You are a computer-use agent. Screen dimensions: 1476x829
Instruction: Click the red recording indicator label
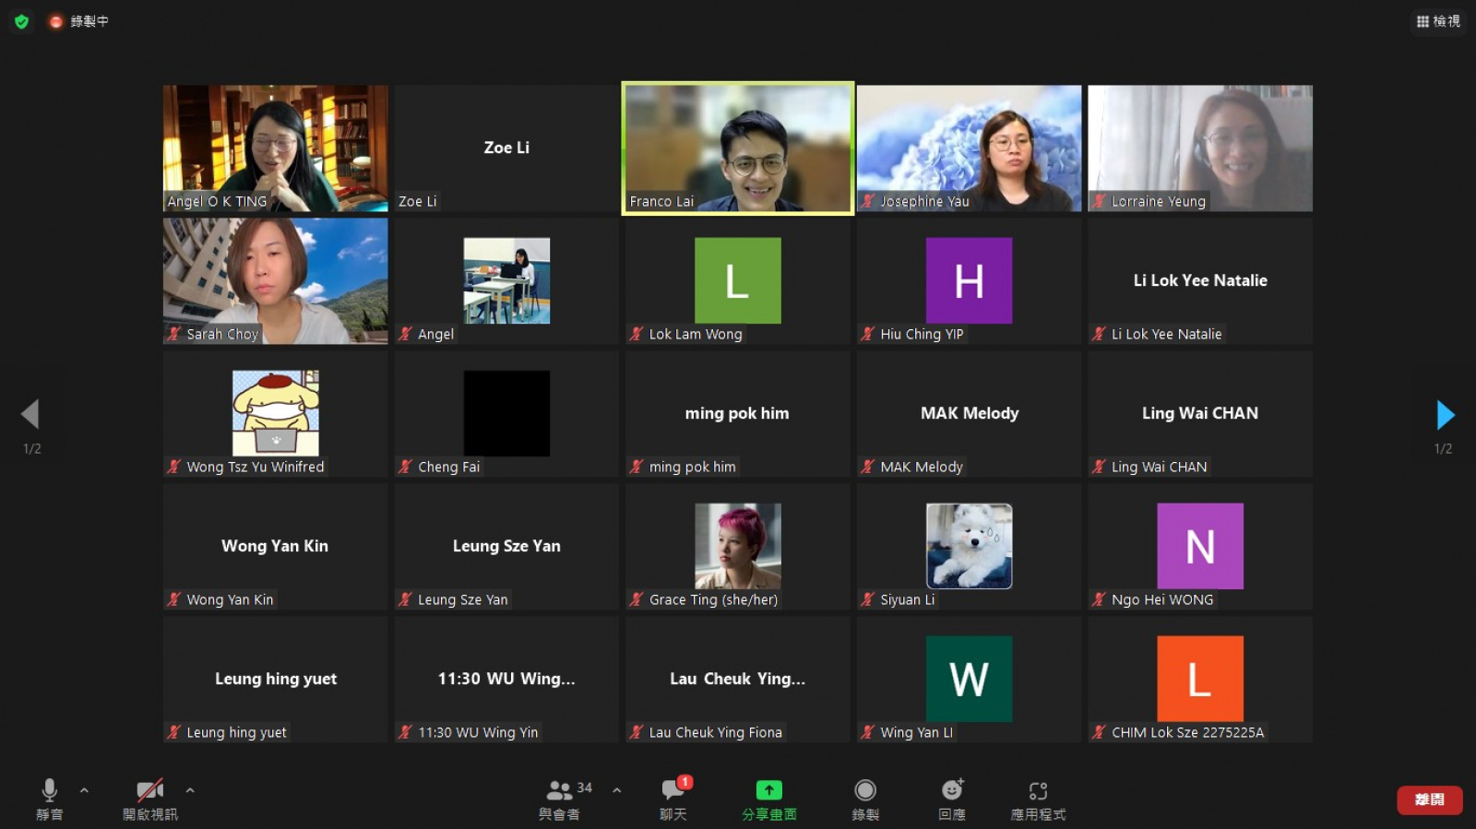click(x=79, y=21)
